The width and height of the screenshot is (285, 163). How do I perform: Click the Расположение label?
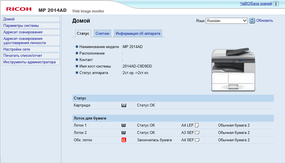pos(92,53)
